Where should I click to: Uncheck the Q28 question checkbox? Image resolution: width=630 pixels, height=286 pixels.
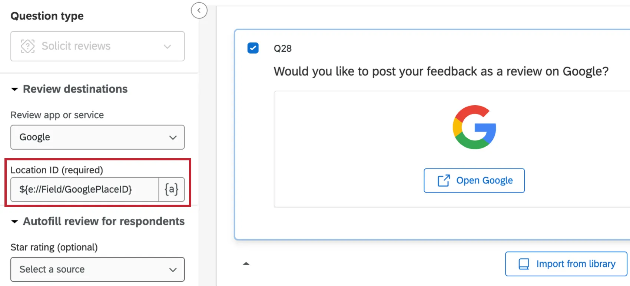click(253, 48)
